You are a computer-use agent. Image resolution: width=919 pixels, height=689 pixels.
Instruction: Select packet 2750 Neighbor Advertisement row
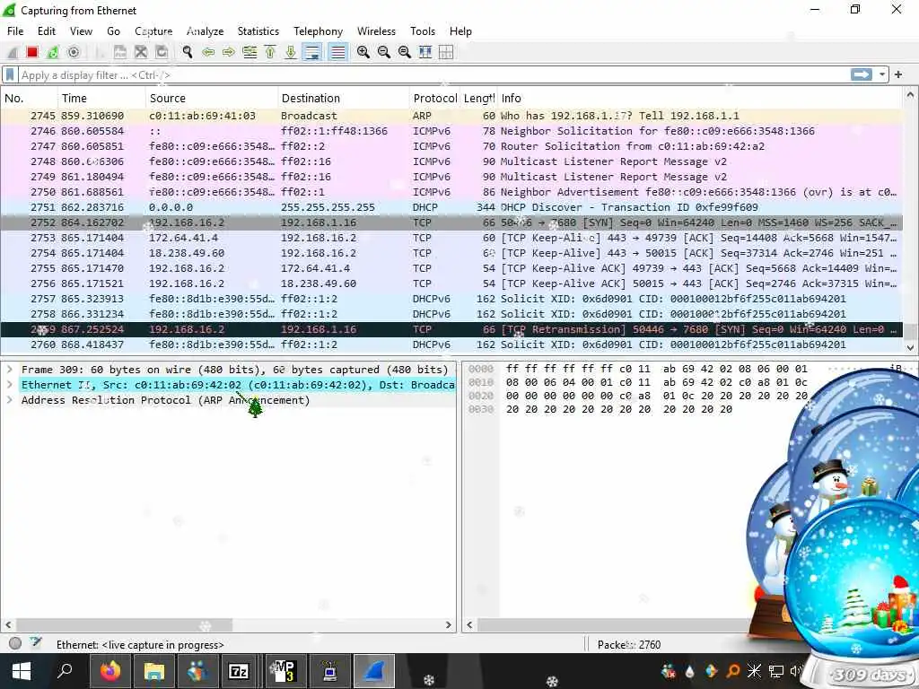pos(451,192)
